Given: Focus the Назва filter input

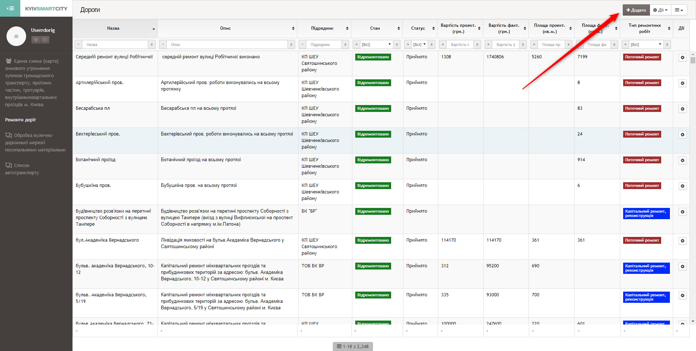Looking at the screenshot, I should click(115, 45).
